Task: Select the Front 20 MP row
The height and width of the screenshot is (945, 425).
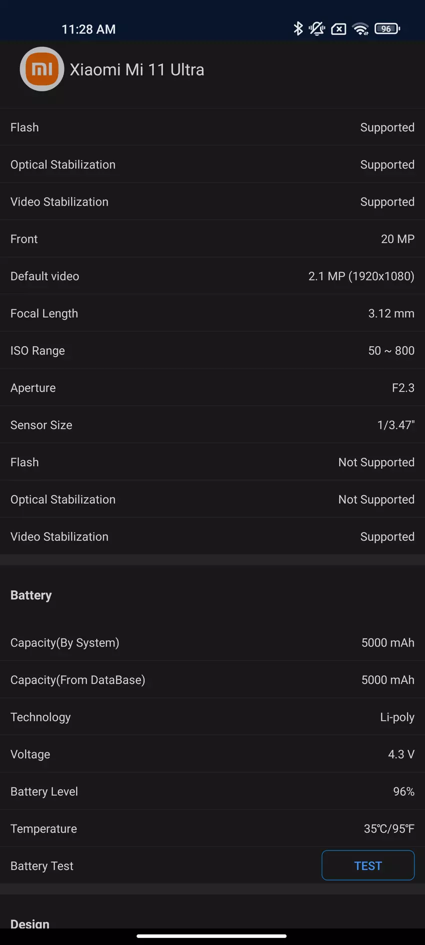Action: click(212, 239)
